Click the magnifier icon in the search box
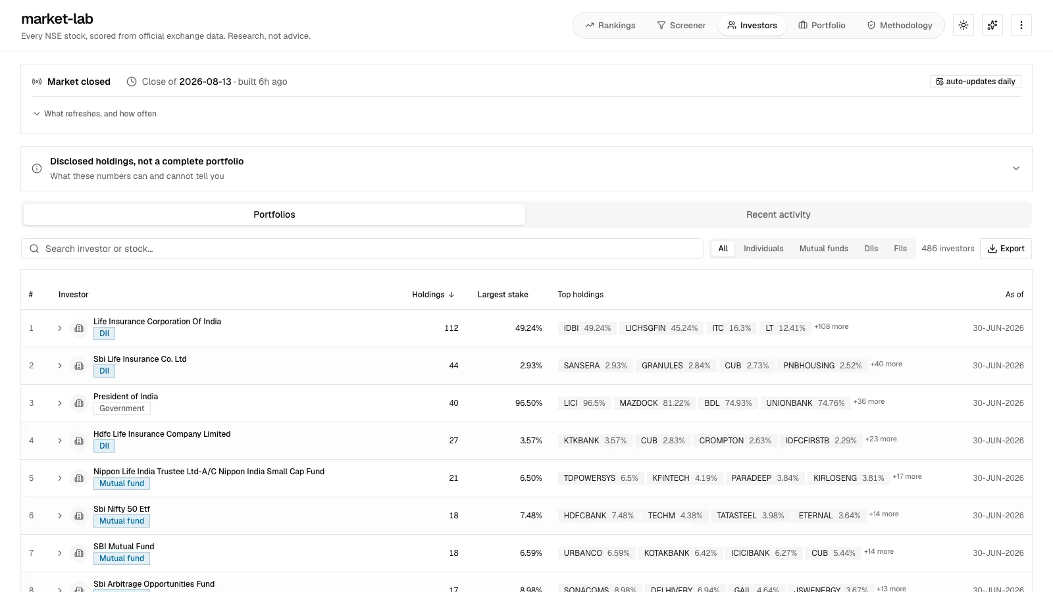This screenshot has height=592, width=1053. (x=34, y=249)
